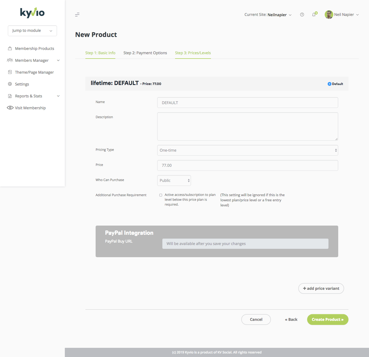This screenshot has width=369, height=357.
Task: Switch to Step 1: Basic Info tab
Action: [x=100, y=53]
